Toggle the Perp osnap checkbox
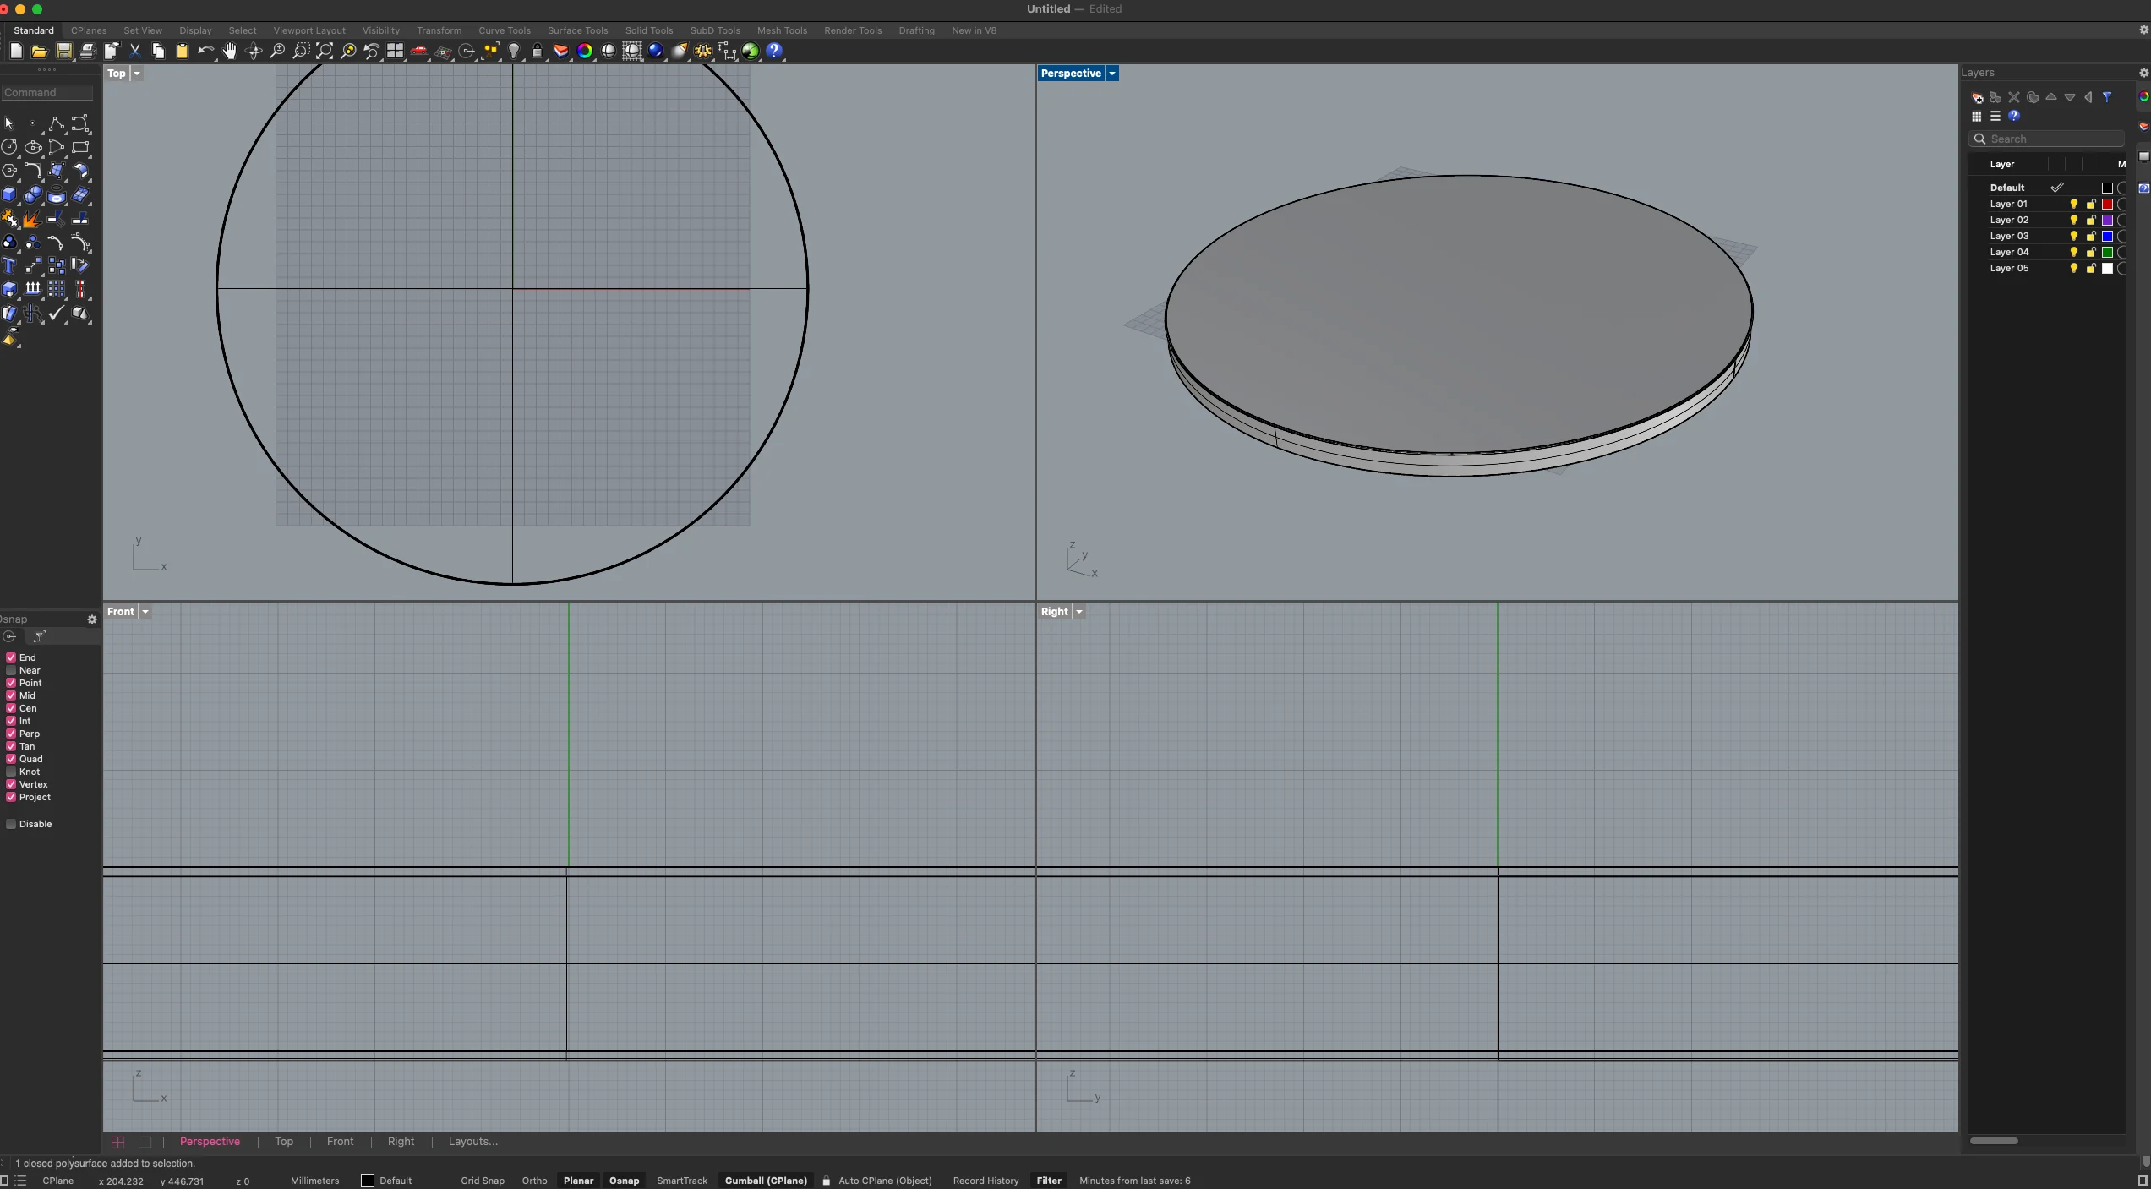Image resolution: width=2151 pixels, height=1189 pixels. pyautogui.click(x=11, y=734)
